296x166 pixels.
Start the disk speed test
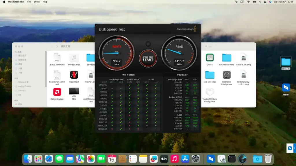(148, 59)
